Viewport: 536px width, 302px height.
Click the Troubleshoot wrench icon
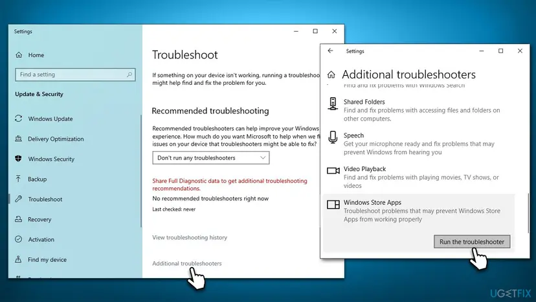[x=19, y=198]
